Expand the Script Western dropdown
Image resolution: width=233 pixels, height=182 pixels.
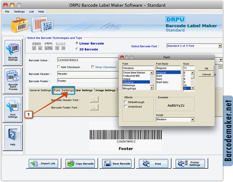(192, 119)
